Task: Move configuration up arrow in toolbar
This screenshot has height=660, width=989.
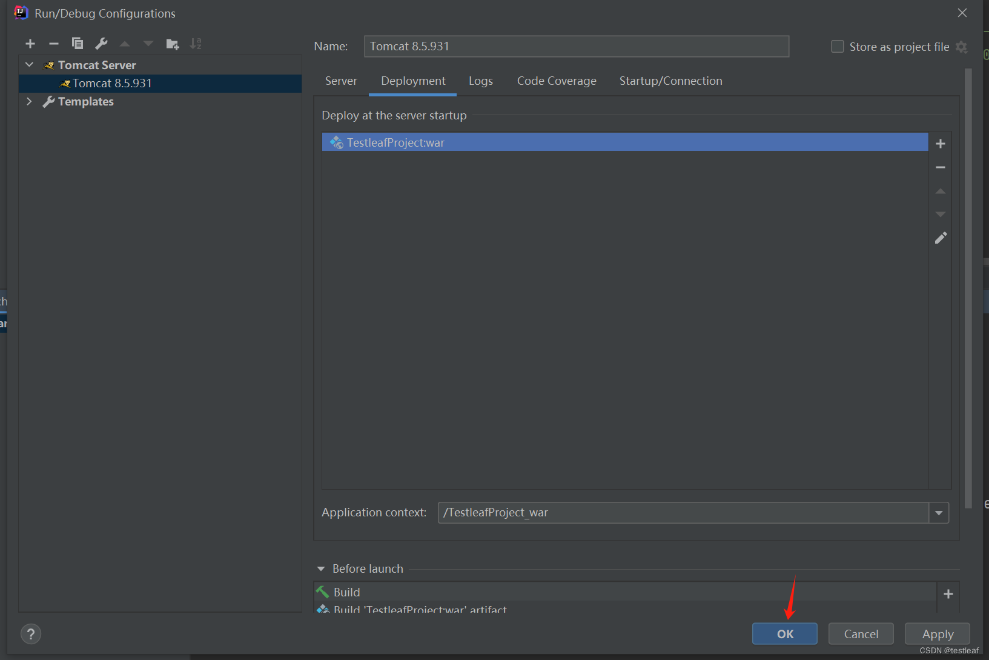Action: point(125,44)
